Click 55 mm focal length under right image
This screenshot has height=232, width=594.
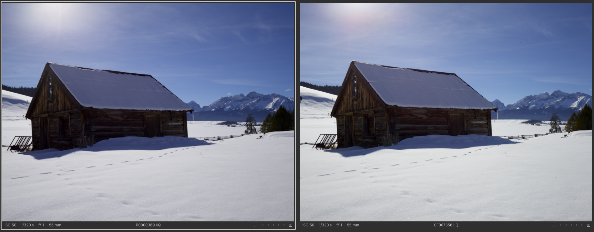[x=353, y=225]
